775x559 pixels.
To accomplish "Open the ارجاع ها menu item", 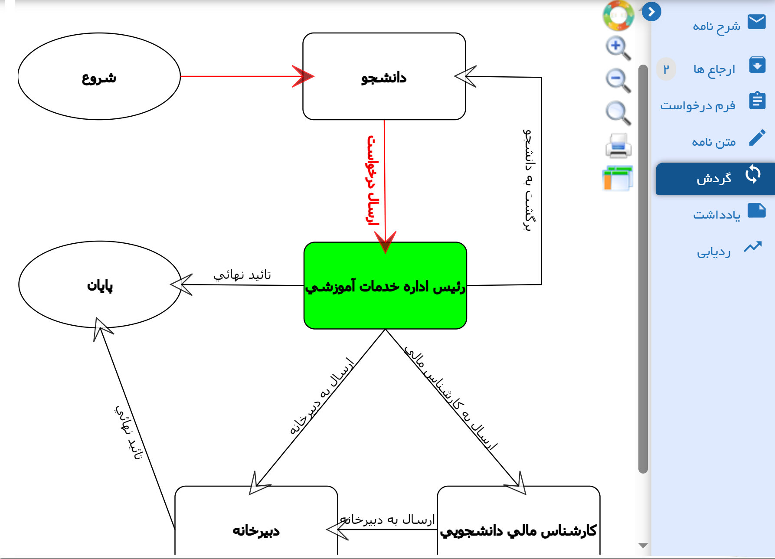I will [714, 69].
